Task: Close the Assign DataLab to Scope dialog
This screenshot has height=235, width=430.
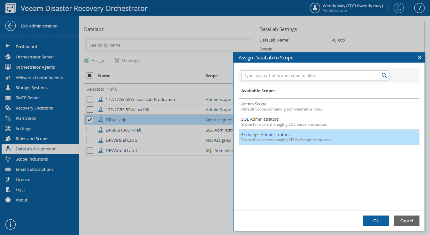Action: [x=420, y=57]
